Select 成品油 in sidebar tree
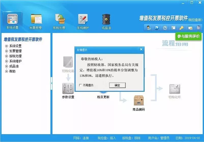 (x=14, y=66)
